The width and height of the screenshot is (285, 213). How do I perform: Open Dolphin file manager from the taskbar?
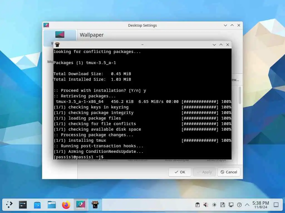click(x=52, y=205)
